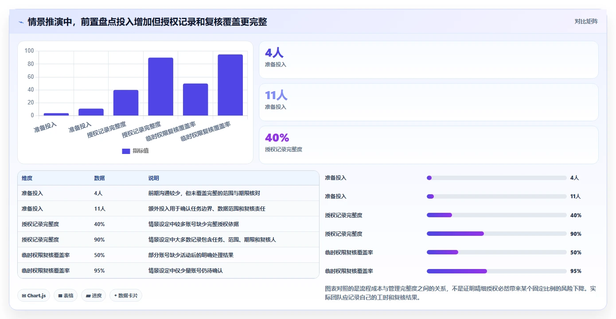
Task: Click the 50% value in the table
Action: click(x=99, y=255)
